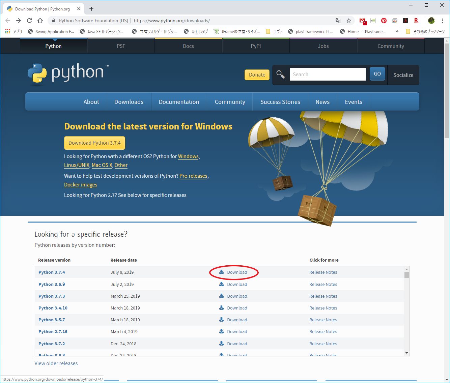The image size is (450, 383).
Task: Open the apps grid in bookmarks bar
Action: [x=8, y=31]
